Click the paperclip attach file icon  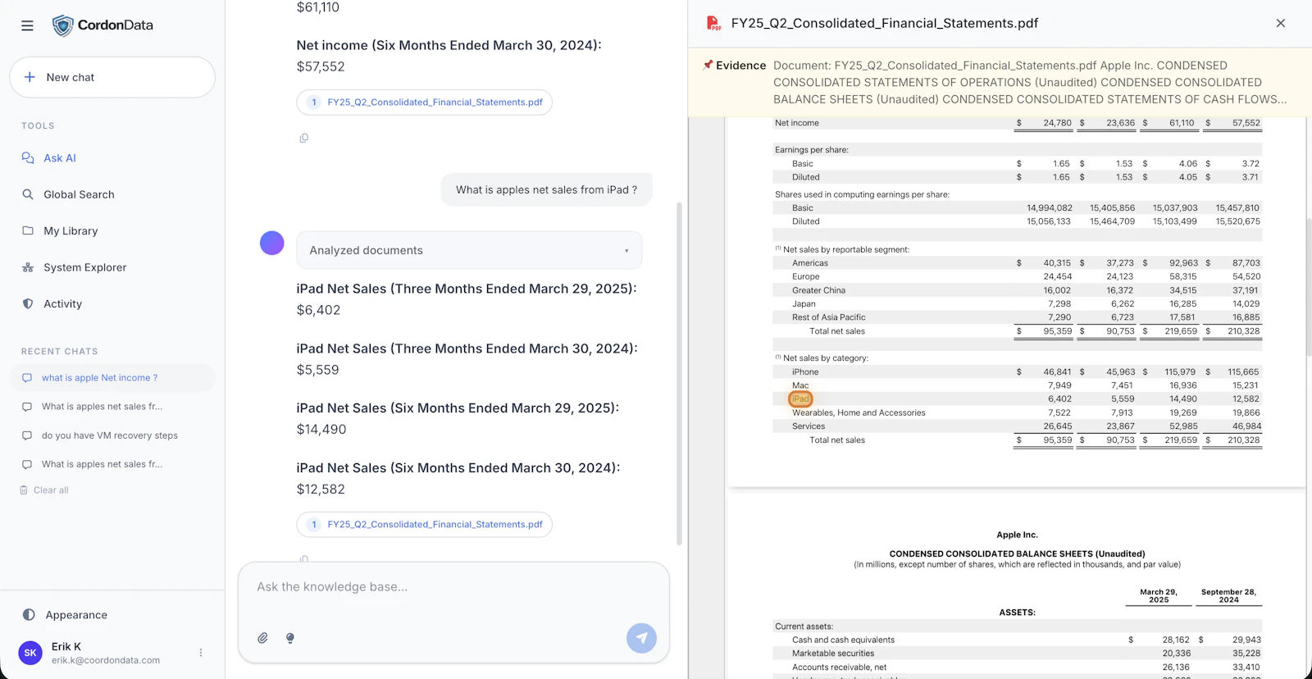coord(263,638)
